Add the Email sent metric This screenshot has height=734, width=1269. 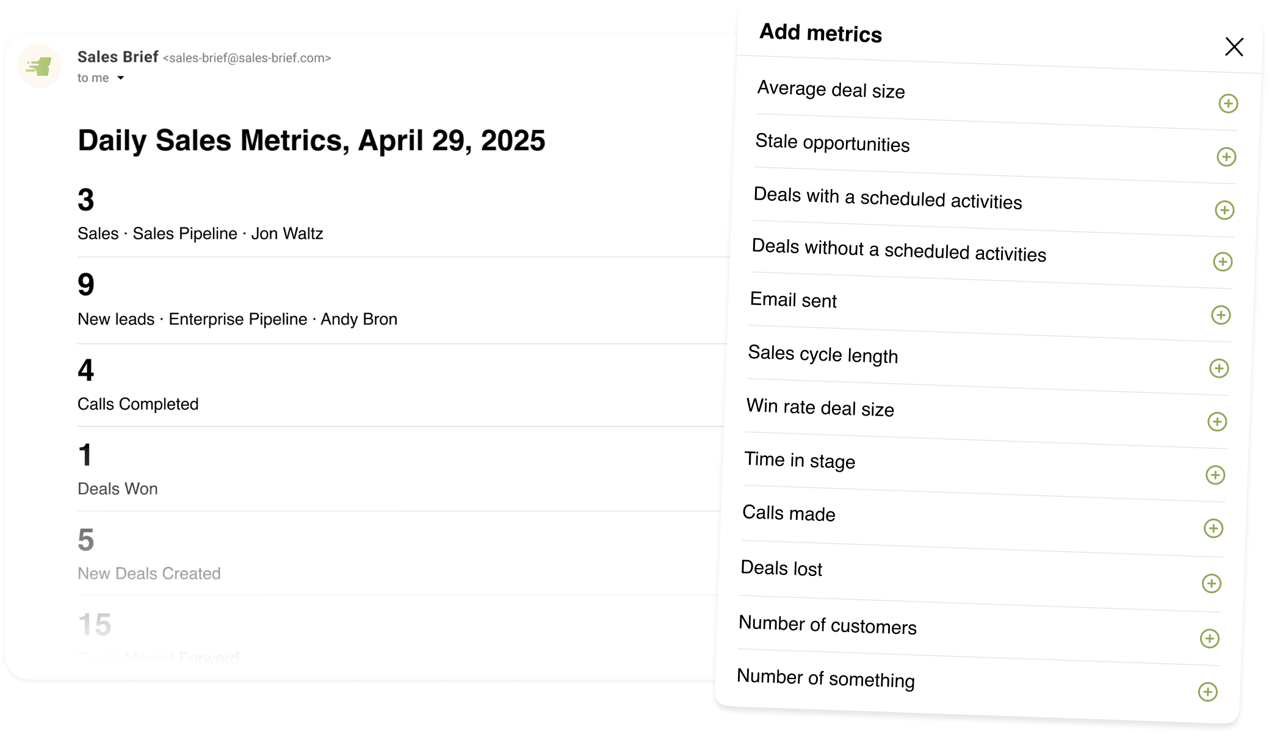1221,315
